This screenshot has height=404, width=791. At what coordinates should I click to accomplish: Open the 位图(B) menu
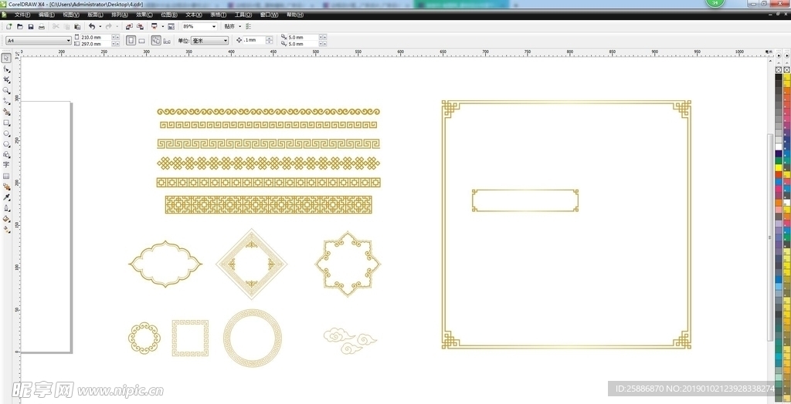pyautogui.click(x=168, y=15)
